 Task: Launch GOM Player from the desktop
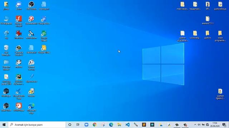(19, 107)
